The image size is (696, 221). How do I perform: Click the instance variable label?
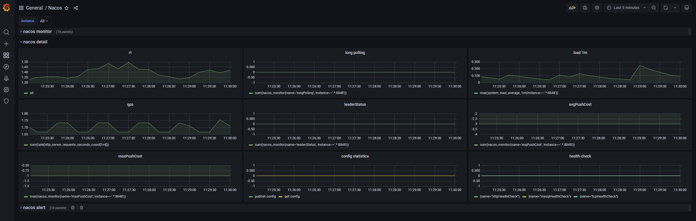[28, 21]
